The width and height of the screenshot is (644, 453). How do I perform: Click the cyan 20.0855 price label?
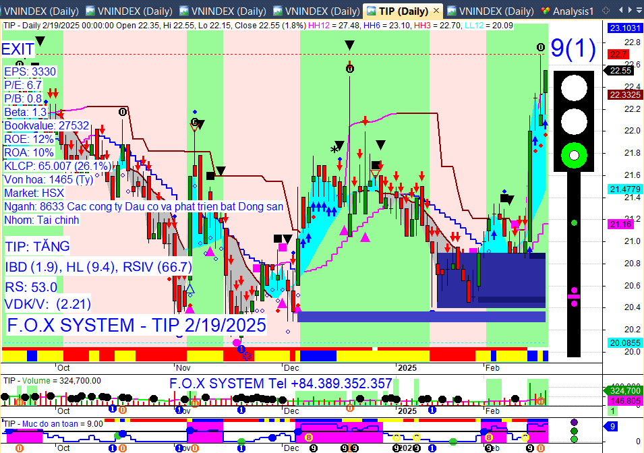pyautogui.click(x=624, y=342)
